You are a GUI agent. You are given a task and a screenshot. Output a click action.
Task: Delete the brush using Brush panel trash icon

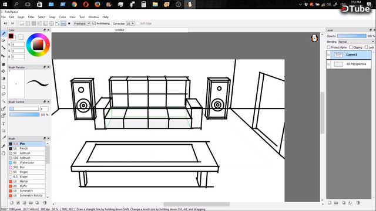45,203
